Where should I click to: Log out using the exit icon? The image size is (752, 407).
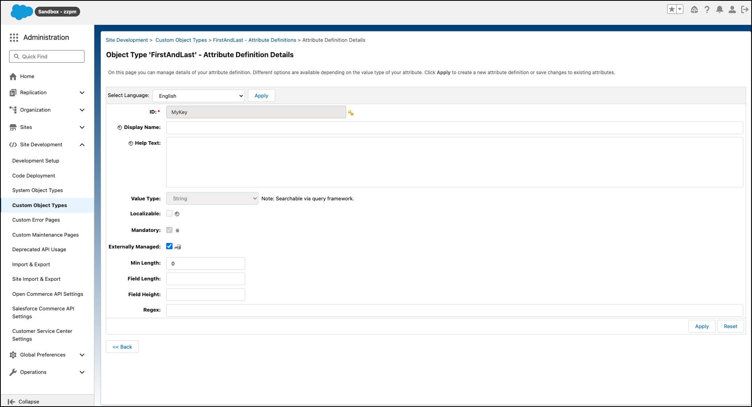coord(744,9)
